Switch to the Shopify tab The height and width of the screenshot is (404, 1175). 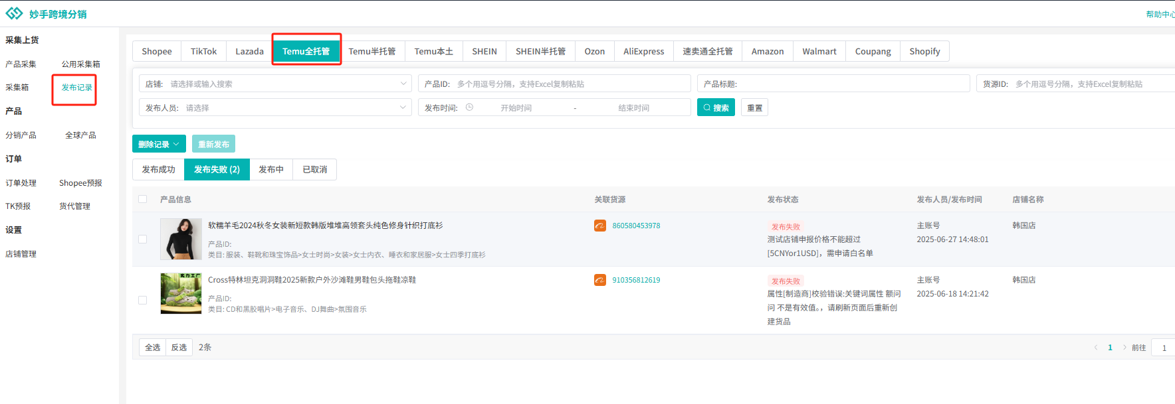[x=924, y=51]
